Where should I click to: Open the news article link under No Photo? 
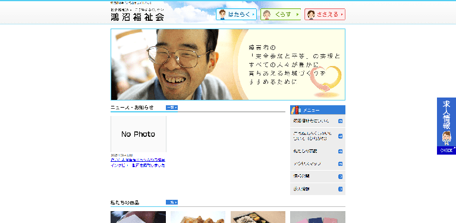coord(138,162)
